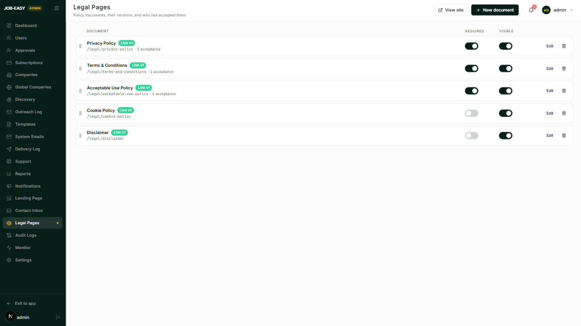This screenshot has width=581, height=326.
Task: Click the Exit to app arrow icon
Action: pyautogui.click(x=9, y=303)
